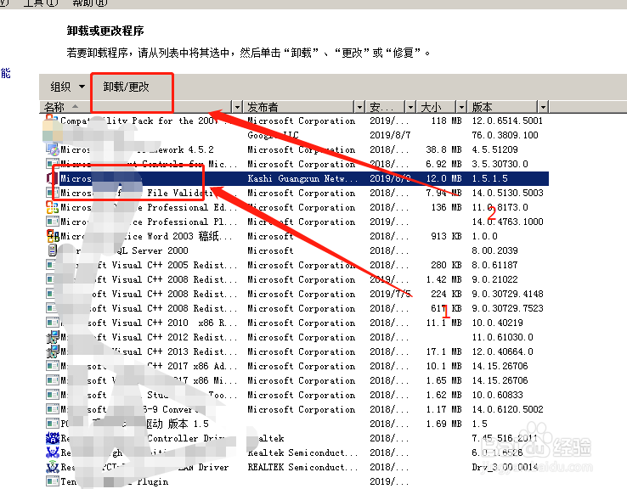This screenshot has height=489, width=627.
Task: Open the 发布者 column filter arrow
Action: tap(359, 107)
